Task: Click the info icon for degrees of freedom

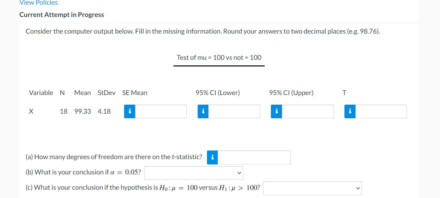Action: pos(212,157)
